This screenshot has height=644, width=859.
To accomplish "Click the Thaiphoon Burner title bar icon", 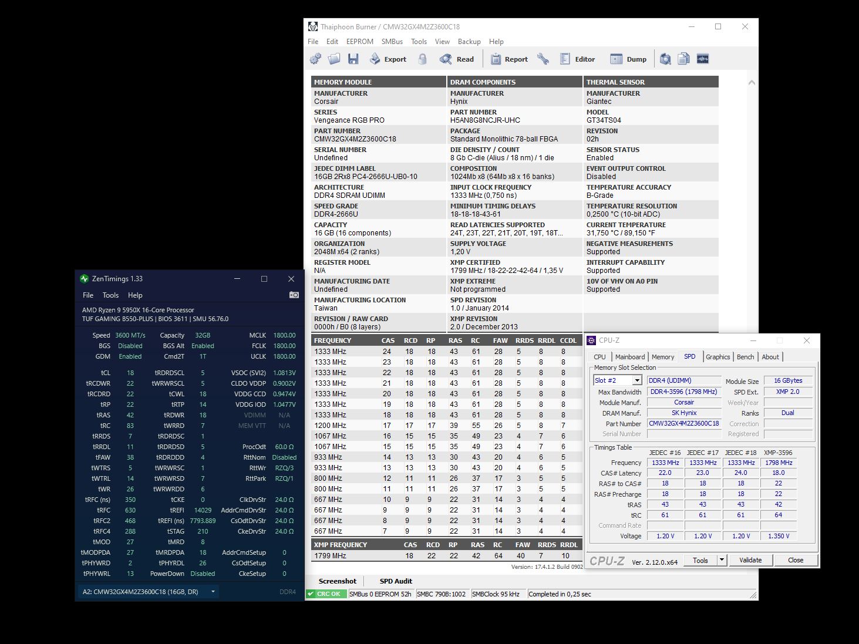I will (313, 26).
